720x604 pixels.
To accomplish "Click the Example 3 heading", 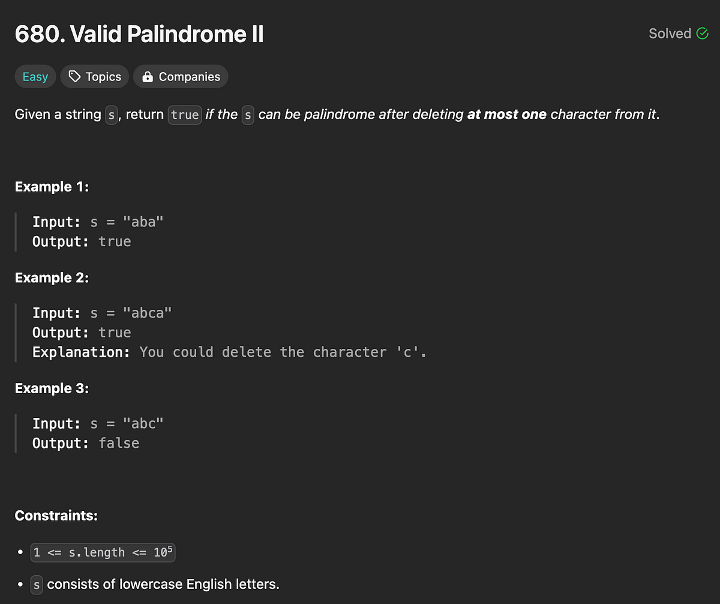I will click(52, 388).
